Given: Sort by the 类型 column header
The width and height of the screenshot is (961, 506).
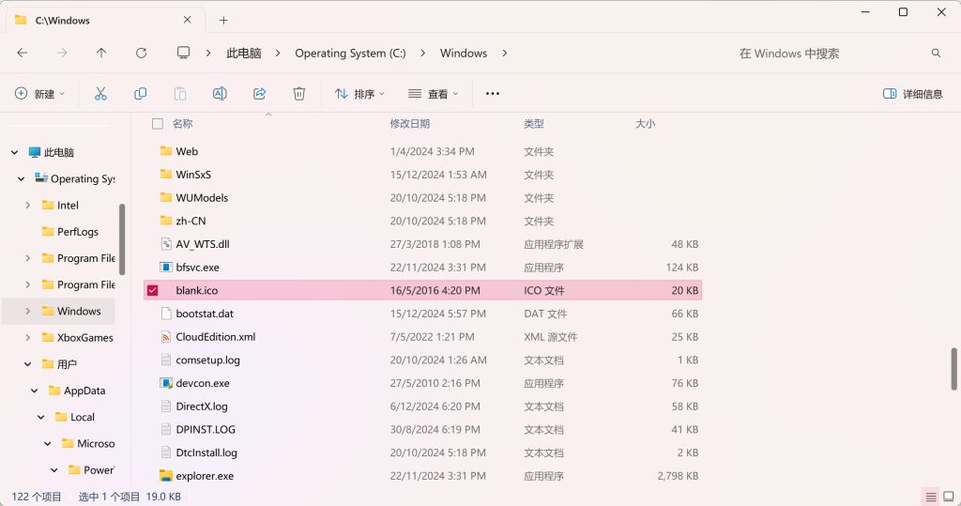Looking at the screenshot, I should coord(534,124).
